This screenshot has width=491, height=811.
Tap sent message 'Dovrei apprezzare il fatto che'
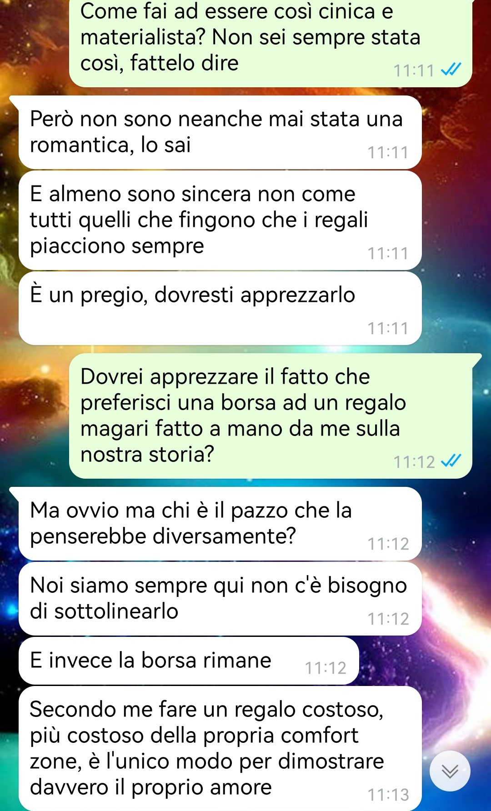271,416
